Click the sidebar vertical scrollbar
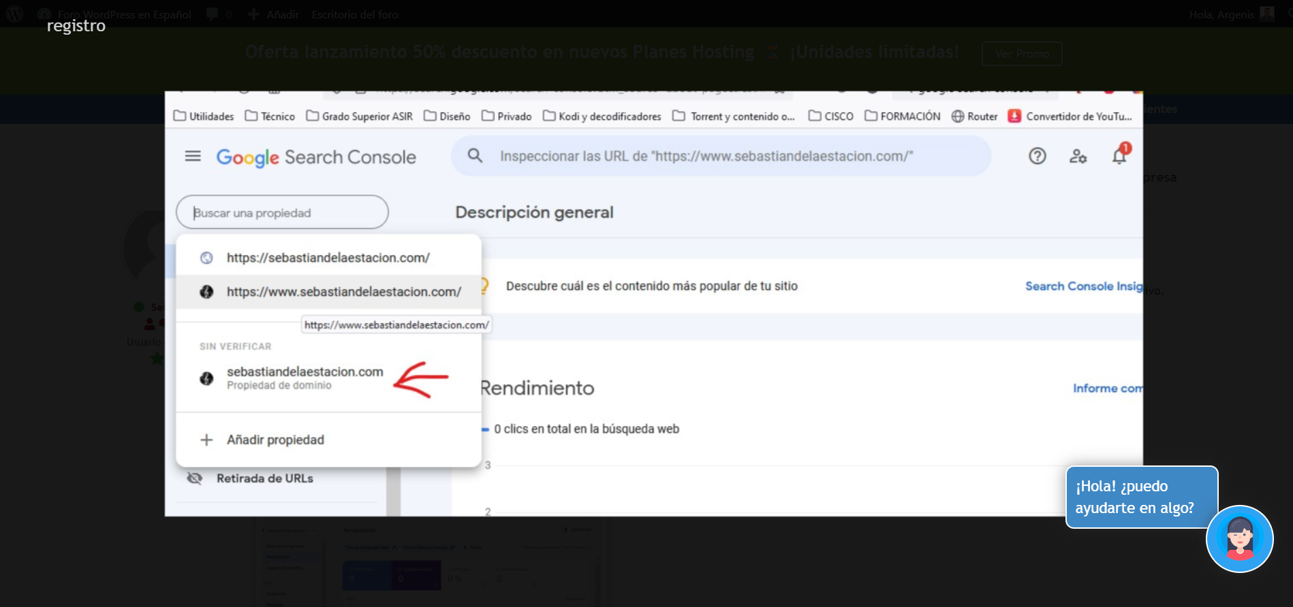Image resolution: width=1293 pixels, height=607 pixels. (393, 491)
